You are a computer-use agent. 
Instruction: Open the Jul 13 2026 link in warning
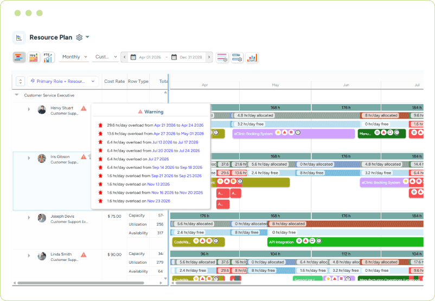(162, 142)
